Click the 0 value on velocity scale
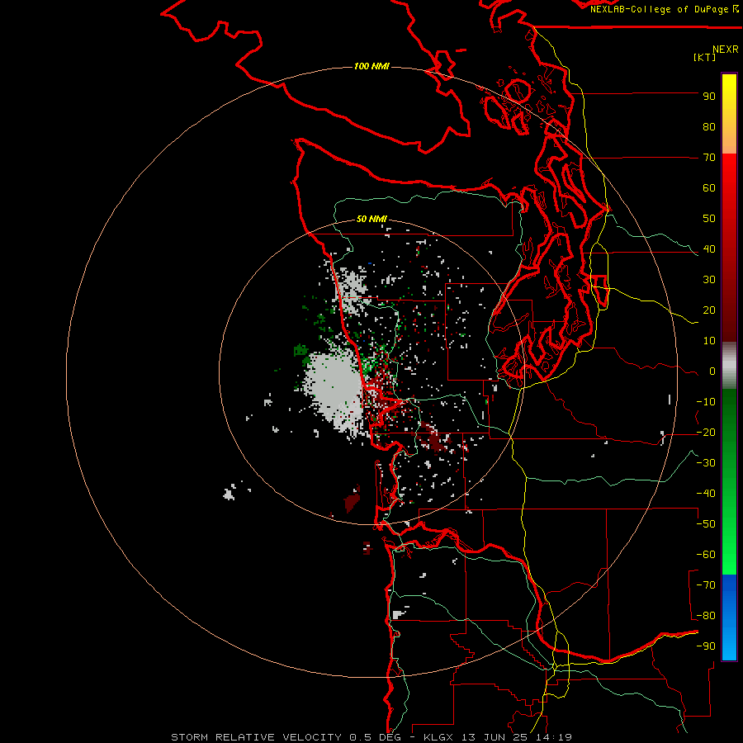 [x=712, y=371]
